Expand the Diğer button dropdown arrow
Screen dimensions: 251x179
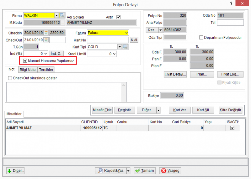(158, 110)
